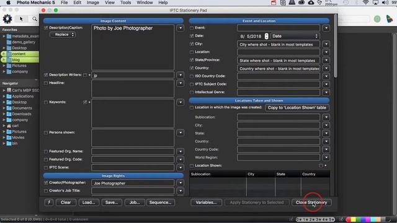Click the Clear button

[66, 203]
